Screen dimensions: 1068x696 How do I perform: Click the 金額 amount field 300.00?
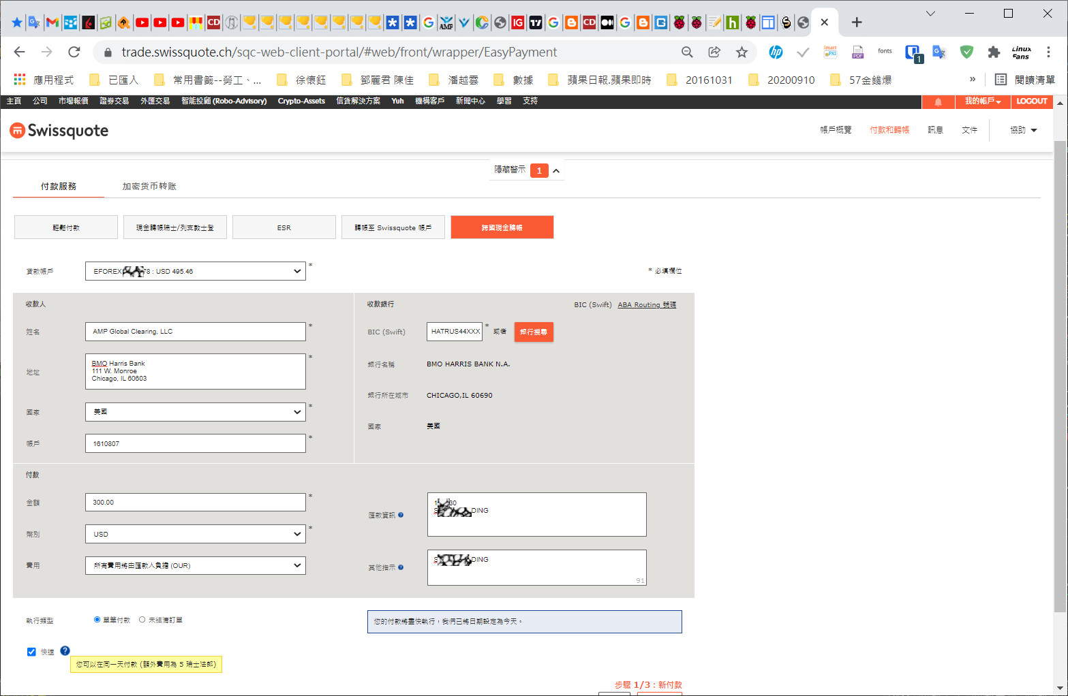point(196,502)
